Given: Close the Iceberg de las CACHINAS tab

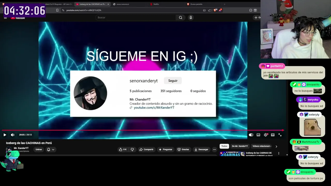Looking at the screenshot, I should pyautogui.click(x=108, y=4).
